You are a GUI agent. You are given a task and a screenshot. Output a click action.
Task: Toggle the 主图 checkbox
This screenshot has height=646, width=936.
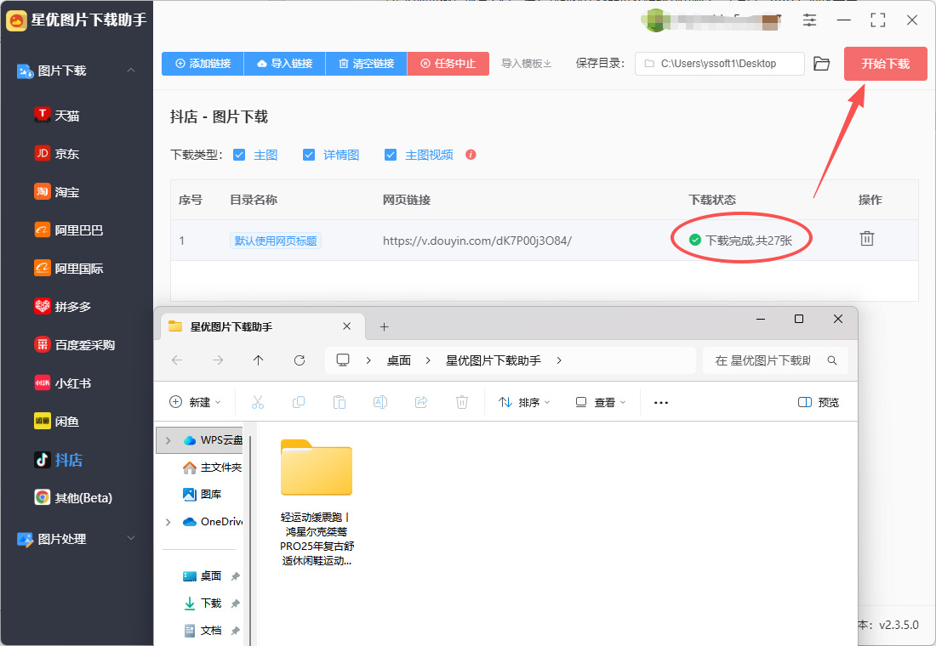click(x=239, y=155)
